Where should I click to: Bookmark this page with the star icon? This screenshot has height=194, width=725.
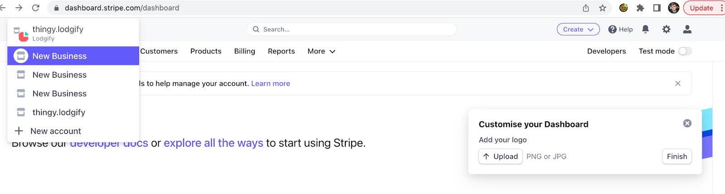[x=602, y=8]
